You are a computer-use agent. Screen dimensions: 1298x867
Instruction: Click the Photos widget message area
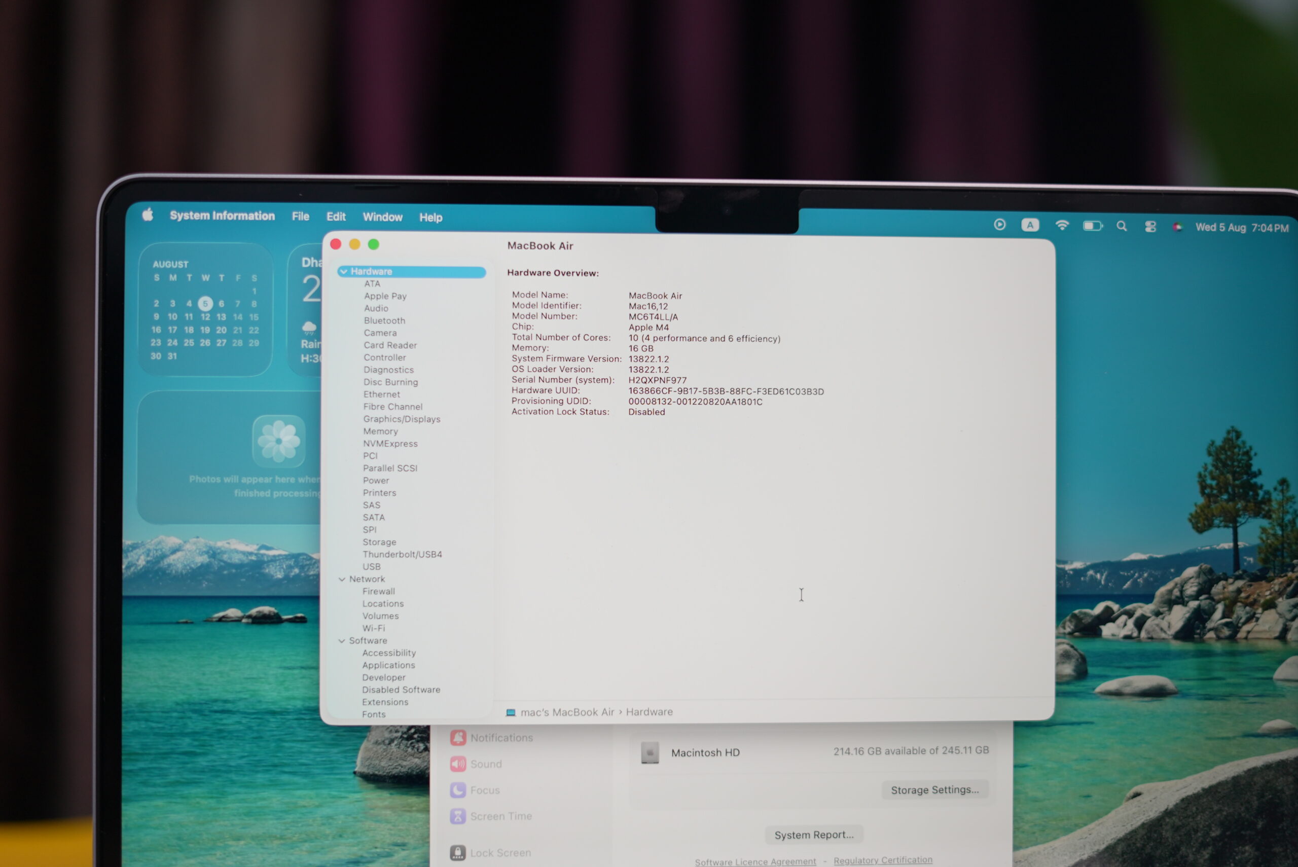pos(255,486)
